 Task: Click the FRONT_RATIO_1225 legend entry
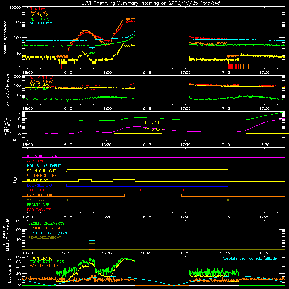coord(47,262)
